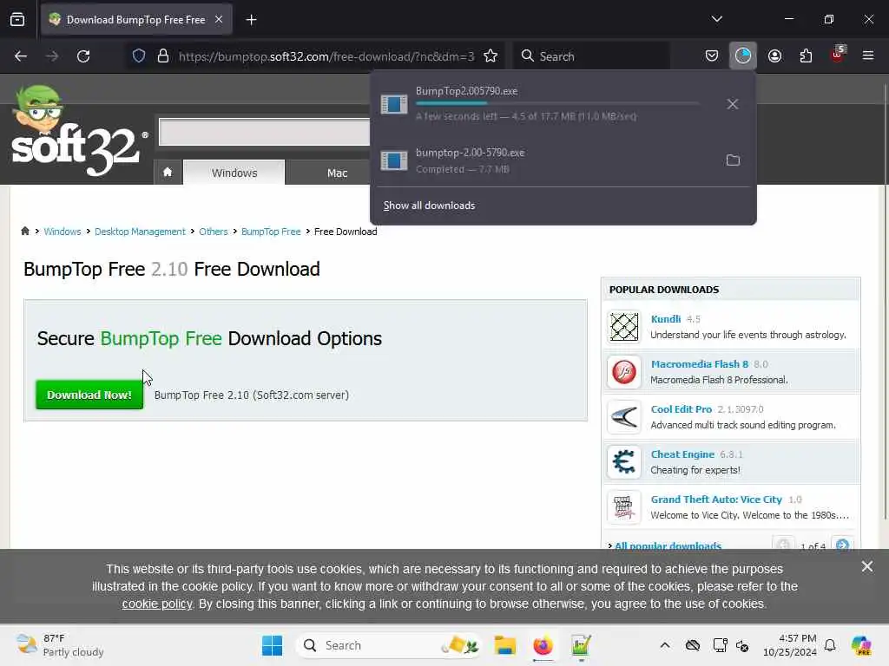Screen dimensions: 889x666
Task: Open Kundli popular download link
Action: point(666,319)
